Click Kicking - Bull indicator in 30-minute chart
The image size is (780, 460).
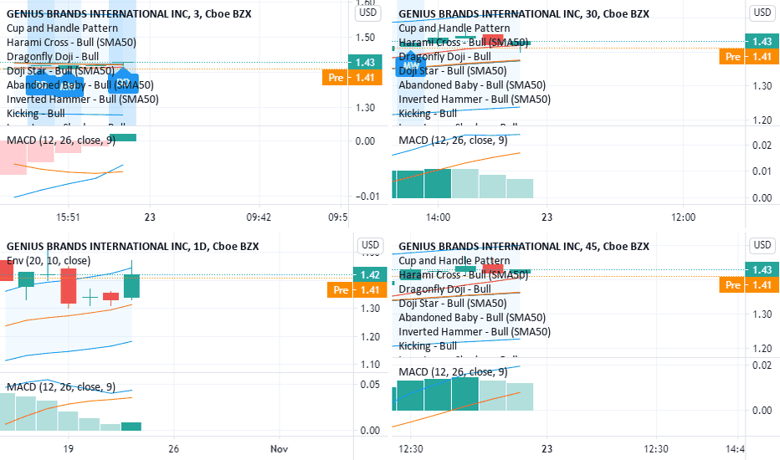[x=428, y=114]
